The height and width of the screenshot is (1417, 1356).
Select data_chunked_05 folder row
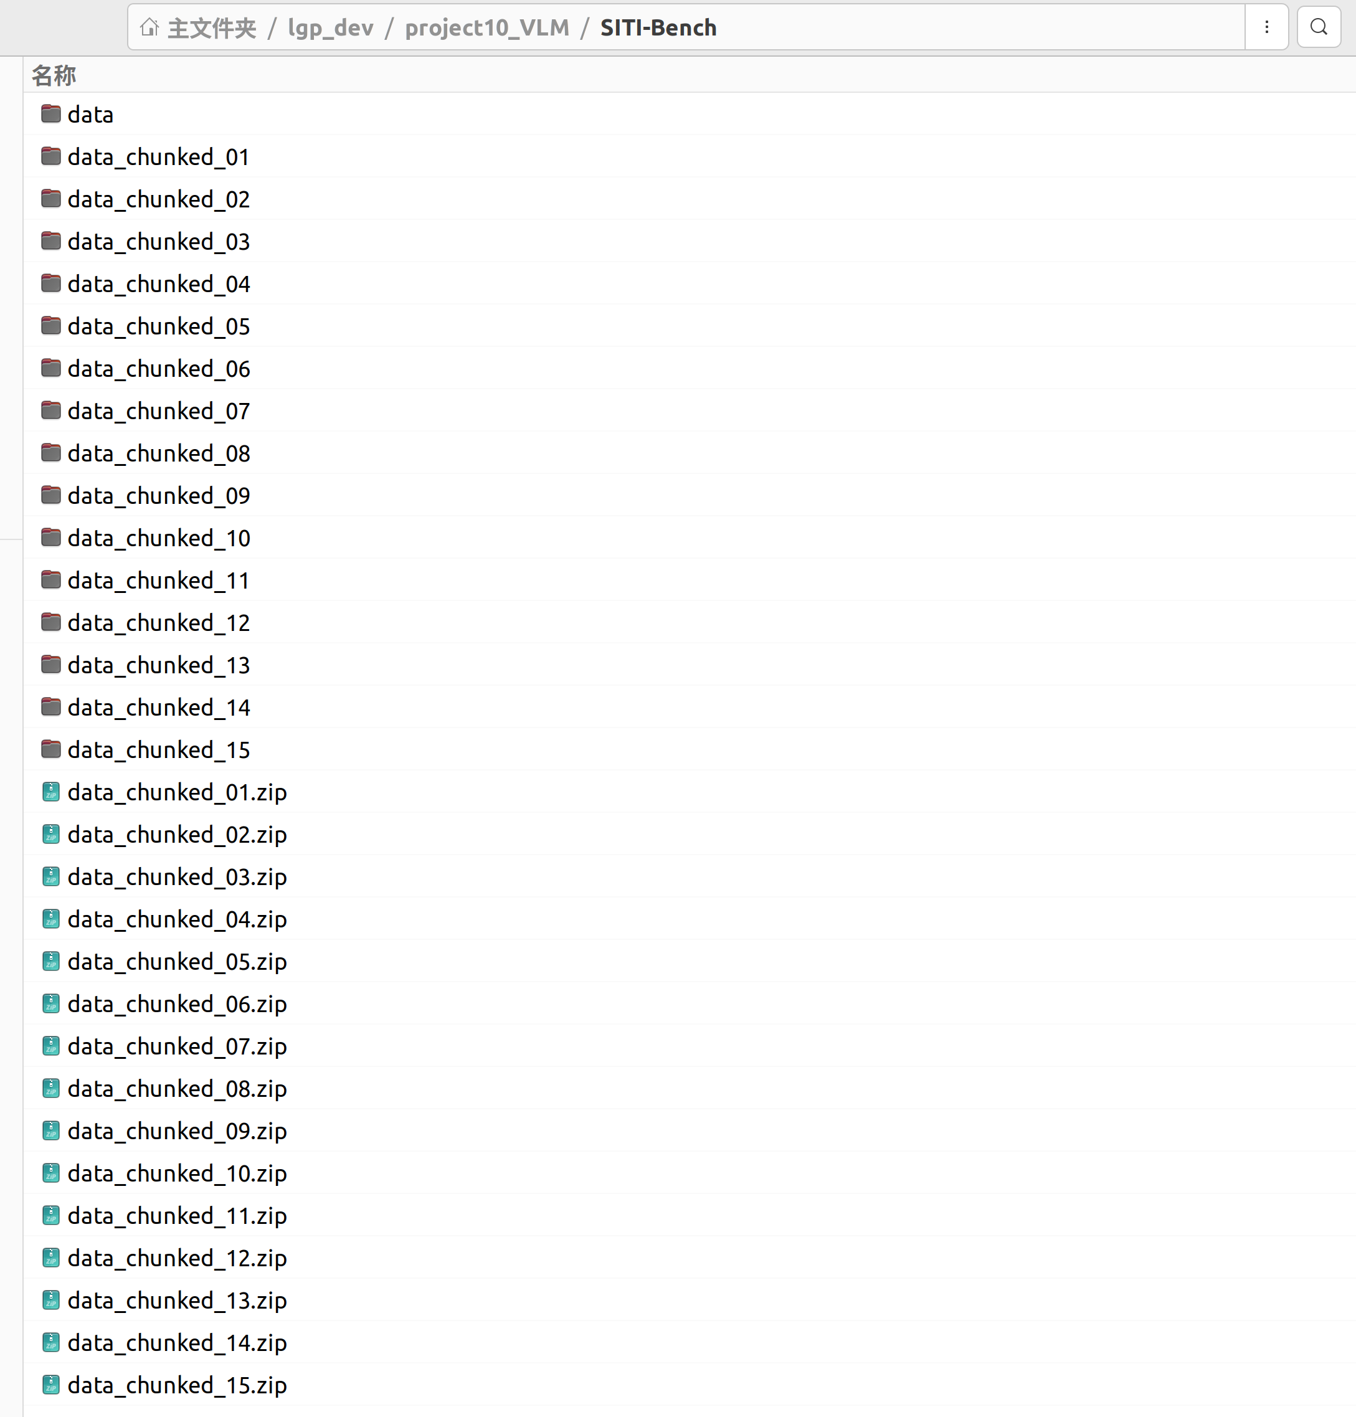[158, 327]
